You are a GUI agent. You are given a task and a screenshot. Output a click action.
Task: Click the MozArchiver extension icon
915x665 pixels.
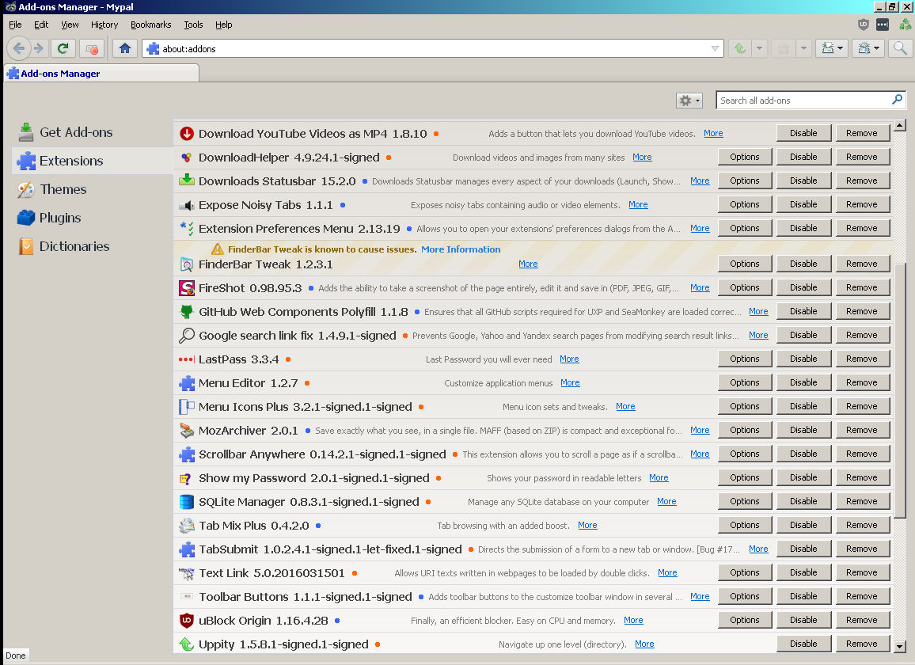(186, 431)
